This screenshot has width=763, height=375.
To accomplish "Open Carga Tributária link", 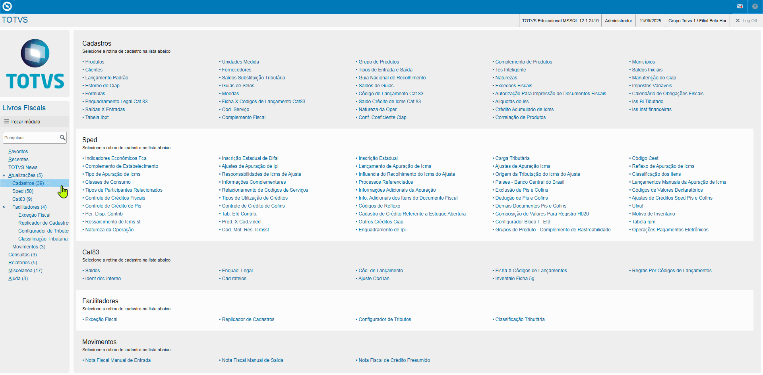I will click(512, 158).
